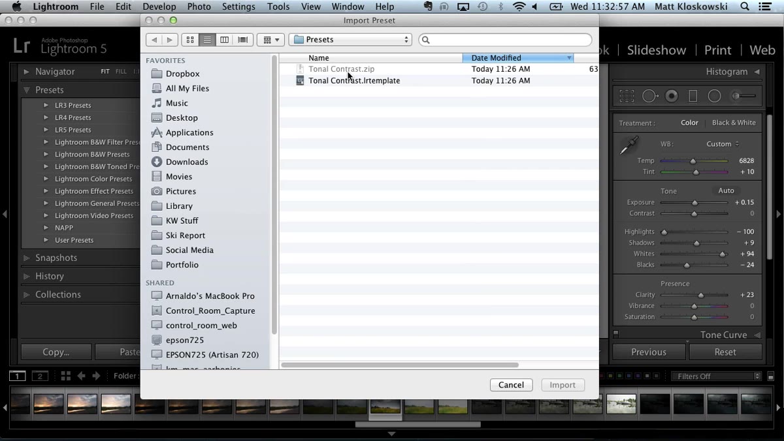Click the Previous button

tap(649, 352)
